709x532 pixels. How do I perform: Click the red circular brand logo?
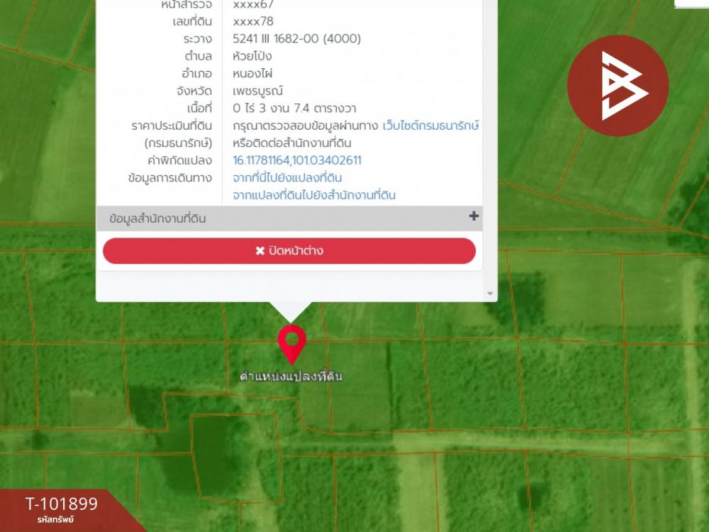[x=618, y=86]
